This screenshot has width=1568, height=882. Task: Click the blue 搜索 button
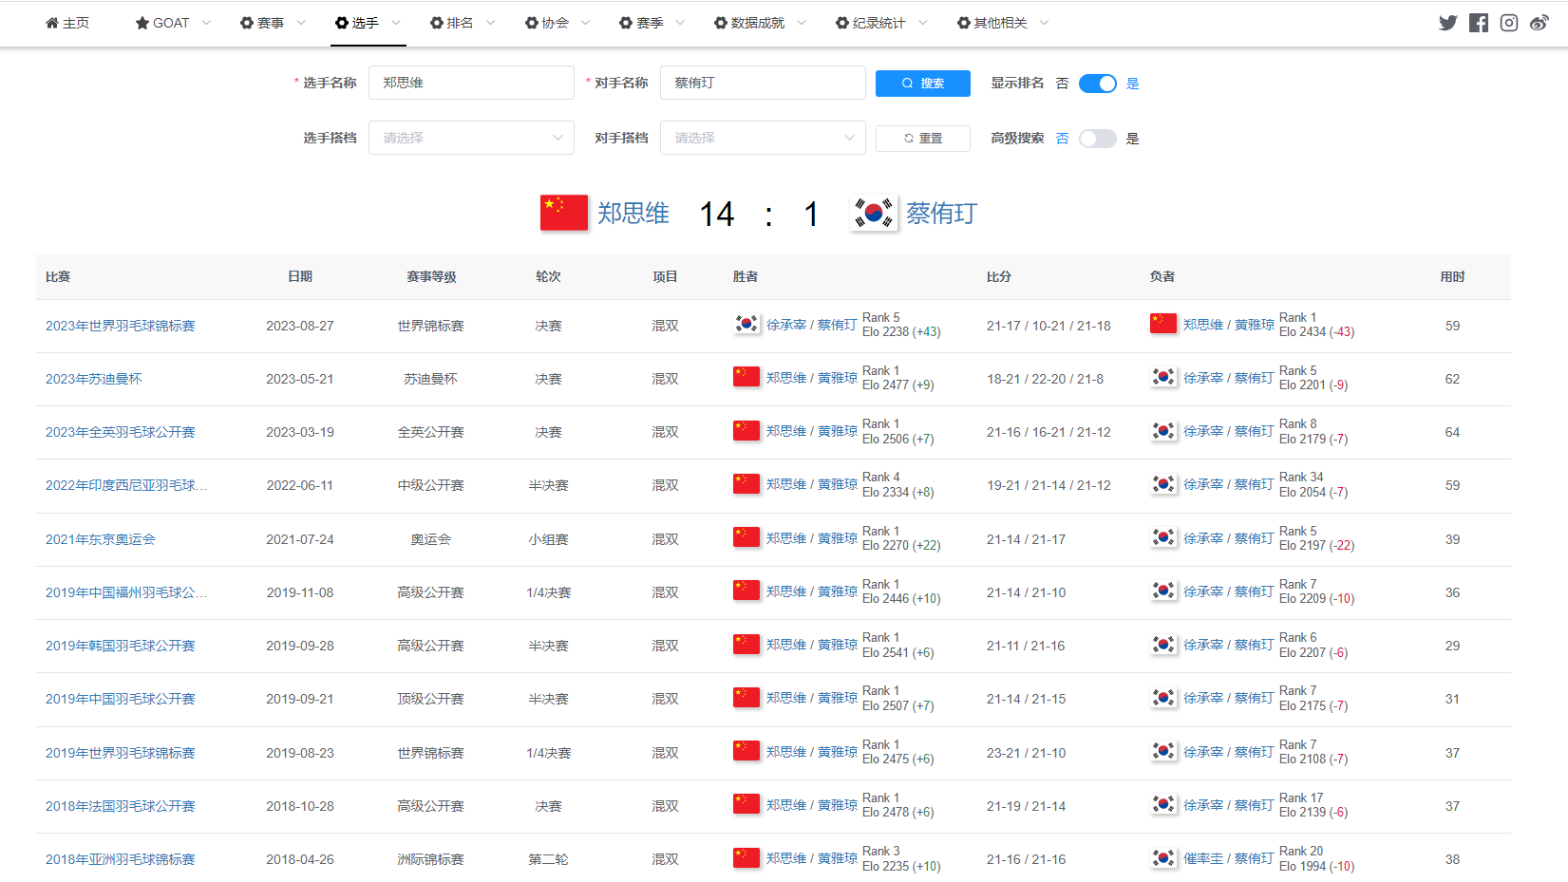click(923, 84)
